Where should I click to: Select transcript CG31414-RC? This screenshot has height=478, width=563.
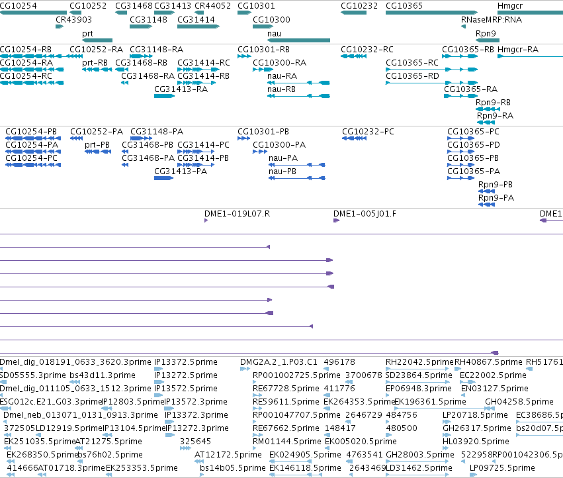tap(204, 62)
